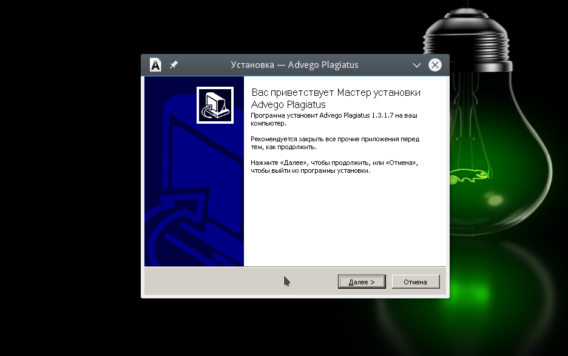Click the paragraph starting with "Нажмите «Далее»"
Screen dimensions: 568x356
tap(334, 167)
